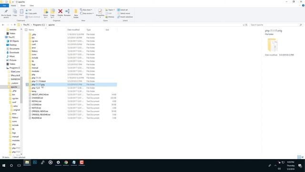The height and width of the screenshot is (172, 305).
Task: Click the search magnifier icon
Action: (301, 25)
